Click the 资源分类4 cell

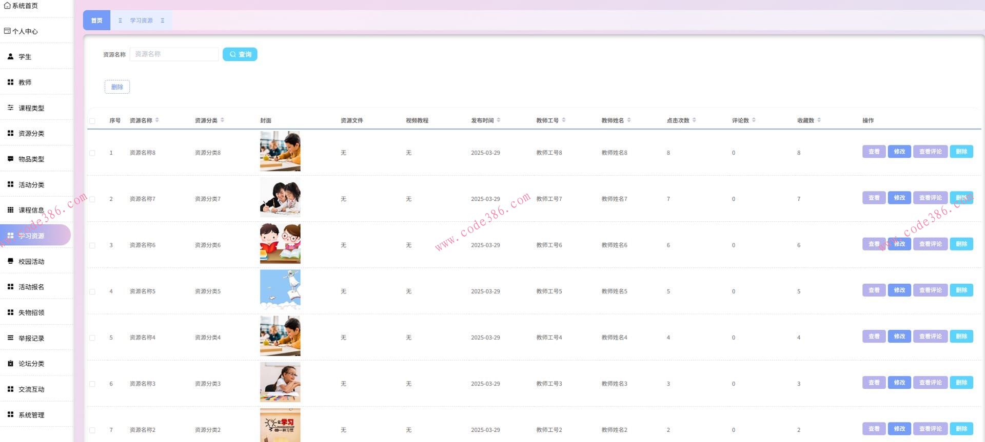click(x=208, y=338)
